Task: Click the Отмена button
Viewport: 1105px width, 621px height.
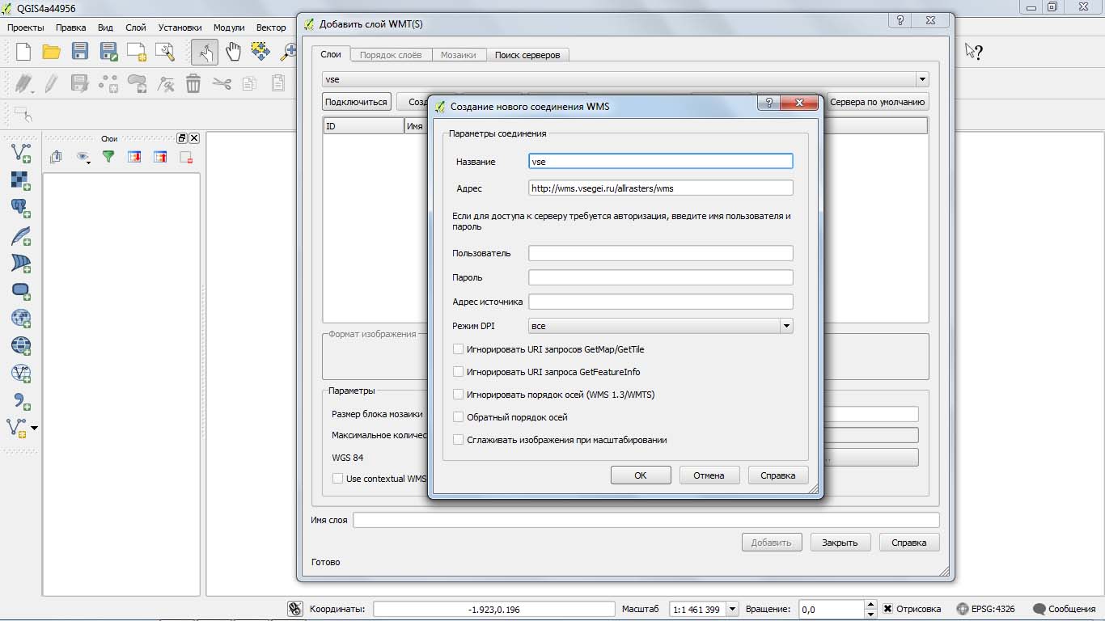Action: point(709,475)
